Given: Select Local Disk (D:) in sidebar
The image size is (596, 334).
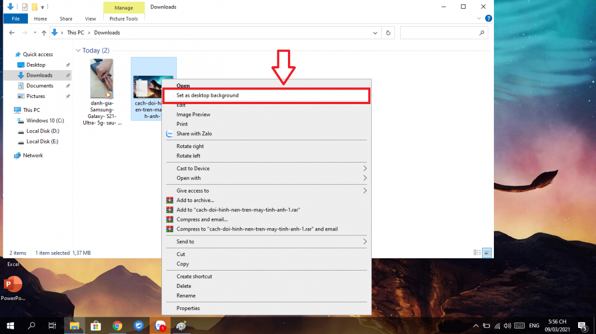Looking at the screenshot, I should click(x=42, y=131).
